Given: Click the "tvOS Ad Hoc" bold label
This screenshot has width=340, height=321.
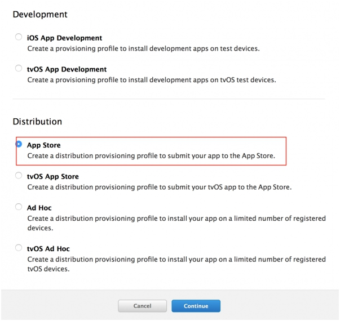Looking at the screenshot, I should tap(48, 248).
